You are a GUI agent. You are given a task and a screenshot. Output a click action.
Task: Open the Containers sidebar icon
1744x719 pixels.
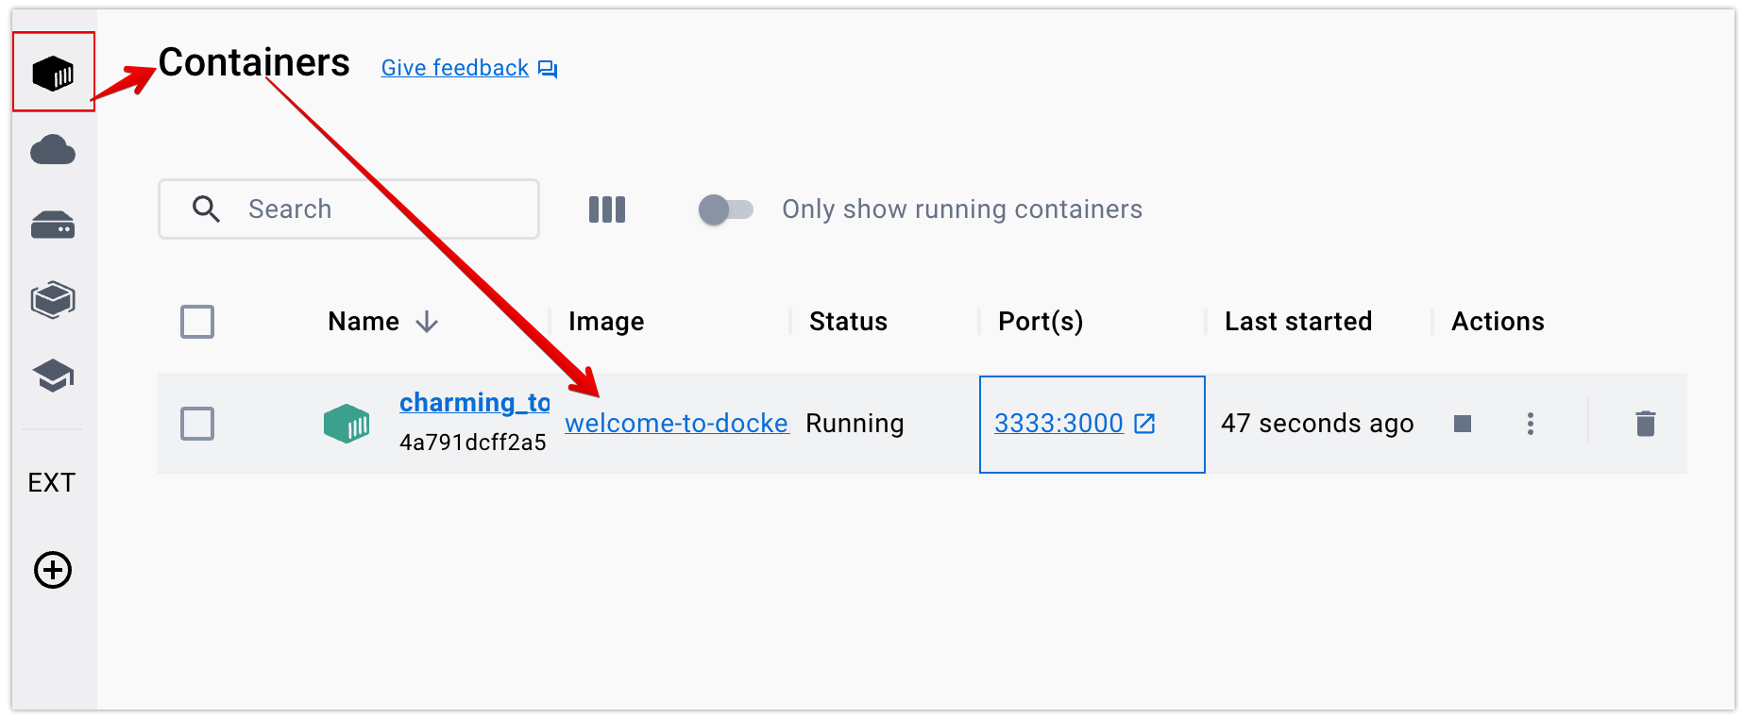point(53,72)
